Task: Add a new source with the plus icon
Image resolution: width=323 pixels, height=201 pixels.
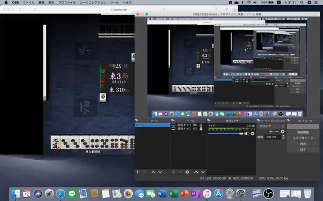Action: [174, 172]
